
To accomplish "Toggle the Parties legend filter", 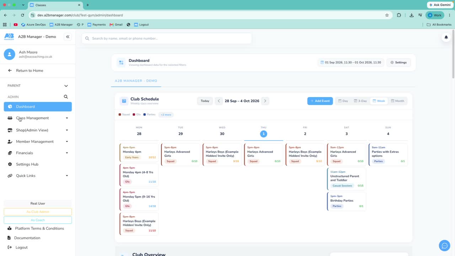I will click(149, 114).
